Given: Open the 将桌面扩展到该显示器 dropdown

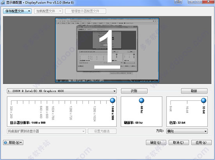Looking at the screenshot, I should click(x=46, y=131).
